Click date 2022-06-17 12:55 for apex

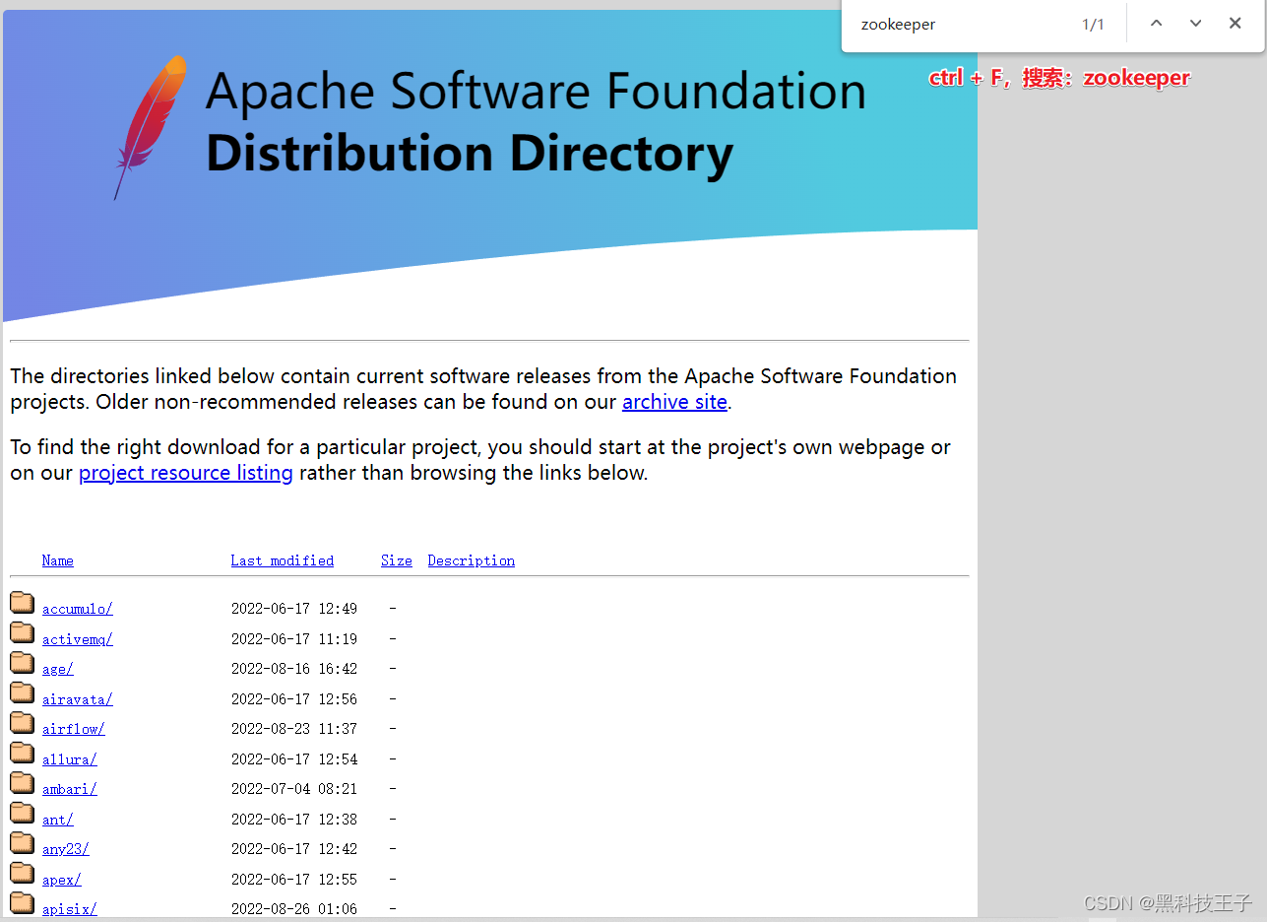tap(294, 880)
